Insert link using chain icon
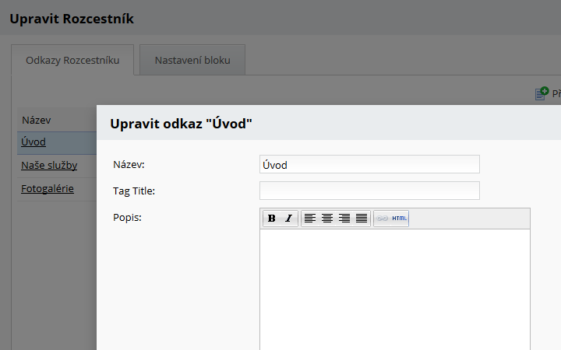This screenshot has width=561, height=350. tap(383, 219)
